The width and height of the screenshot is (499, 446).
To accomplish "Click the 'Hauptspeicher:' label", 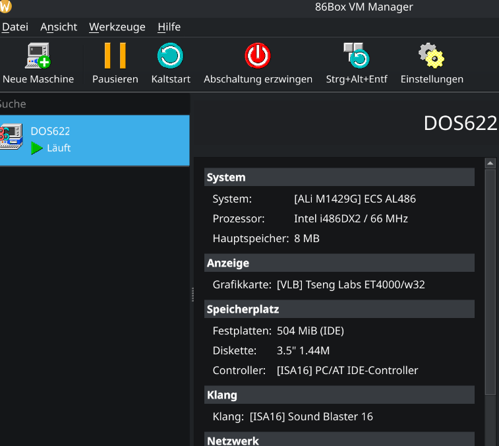I will (x=250, y=238).
